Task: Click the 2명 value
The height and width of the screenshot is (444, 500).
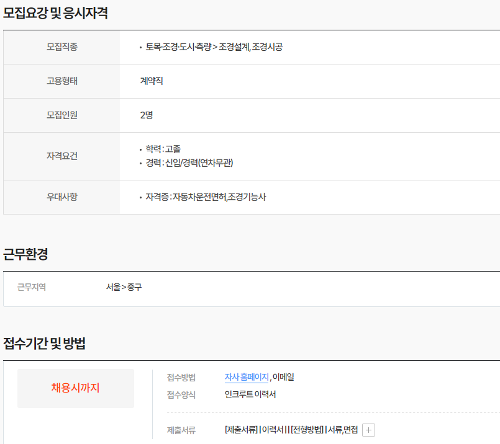Action: 147,115
